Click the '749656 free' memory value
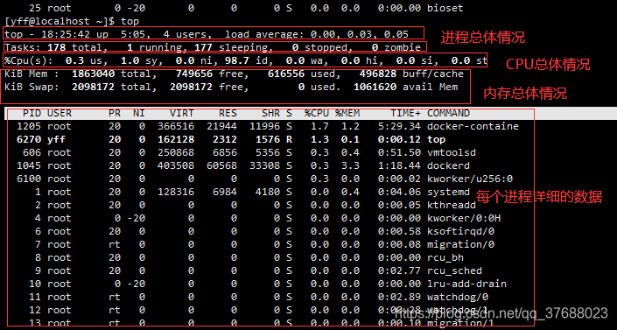Image resolution: width=617 pixels, height=330 pixels. (x=212, y=74)
